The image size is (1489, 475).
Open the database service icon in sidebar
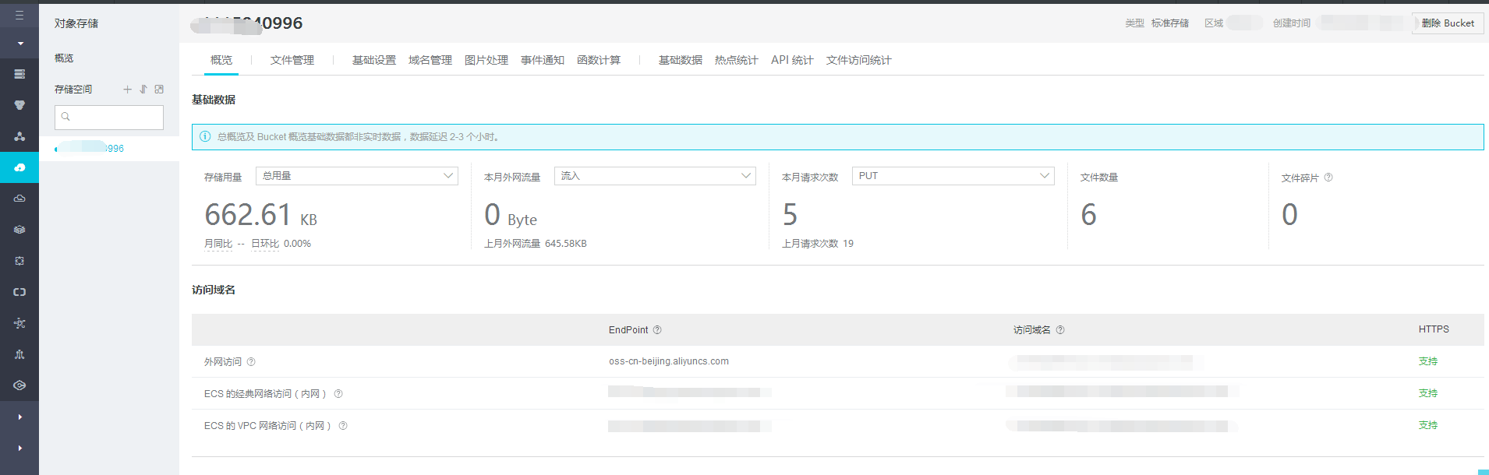coord(19,105)
